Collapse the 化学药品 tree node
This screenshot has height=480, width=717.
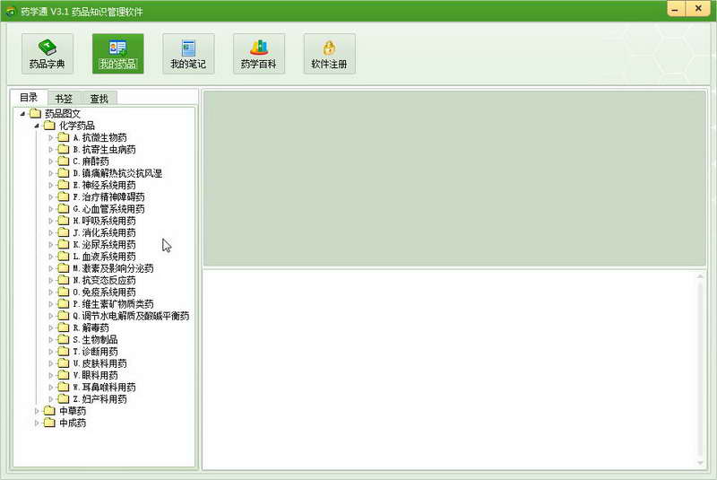[x=37, y=126]
